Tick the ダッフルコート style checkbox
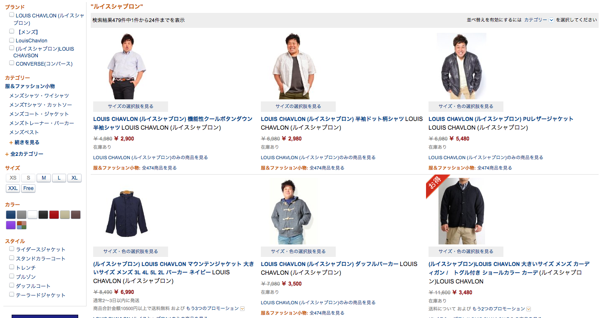The height and width of the screenshot is (318, 602). pyautogui.click(x=12, y=286)
